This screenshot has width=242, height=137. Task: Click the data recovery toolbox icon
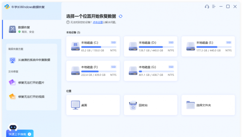point(12,29)
